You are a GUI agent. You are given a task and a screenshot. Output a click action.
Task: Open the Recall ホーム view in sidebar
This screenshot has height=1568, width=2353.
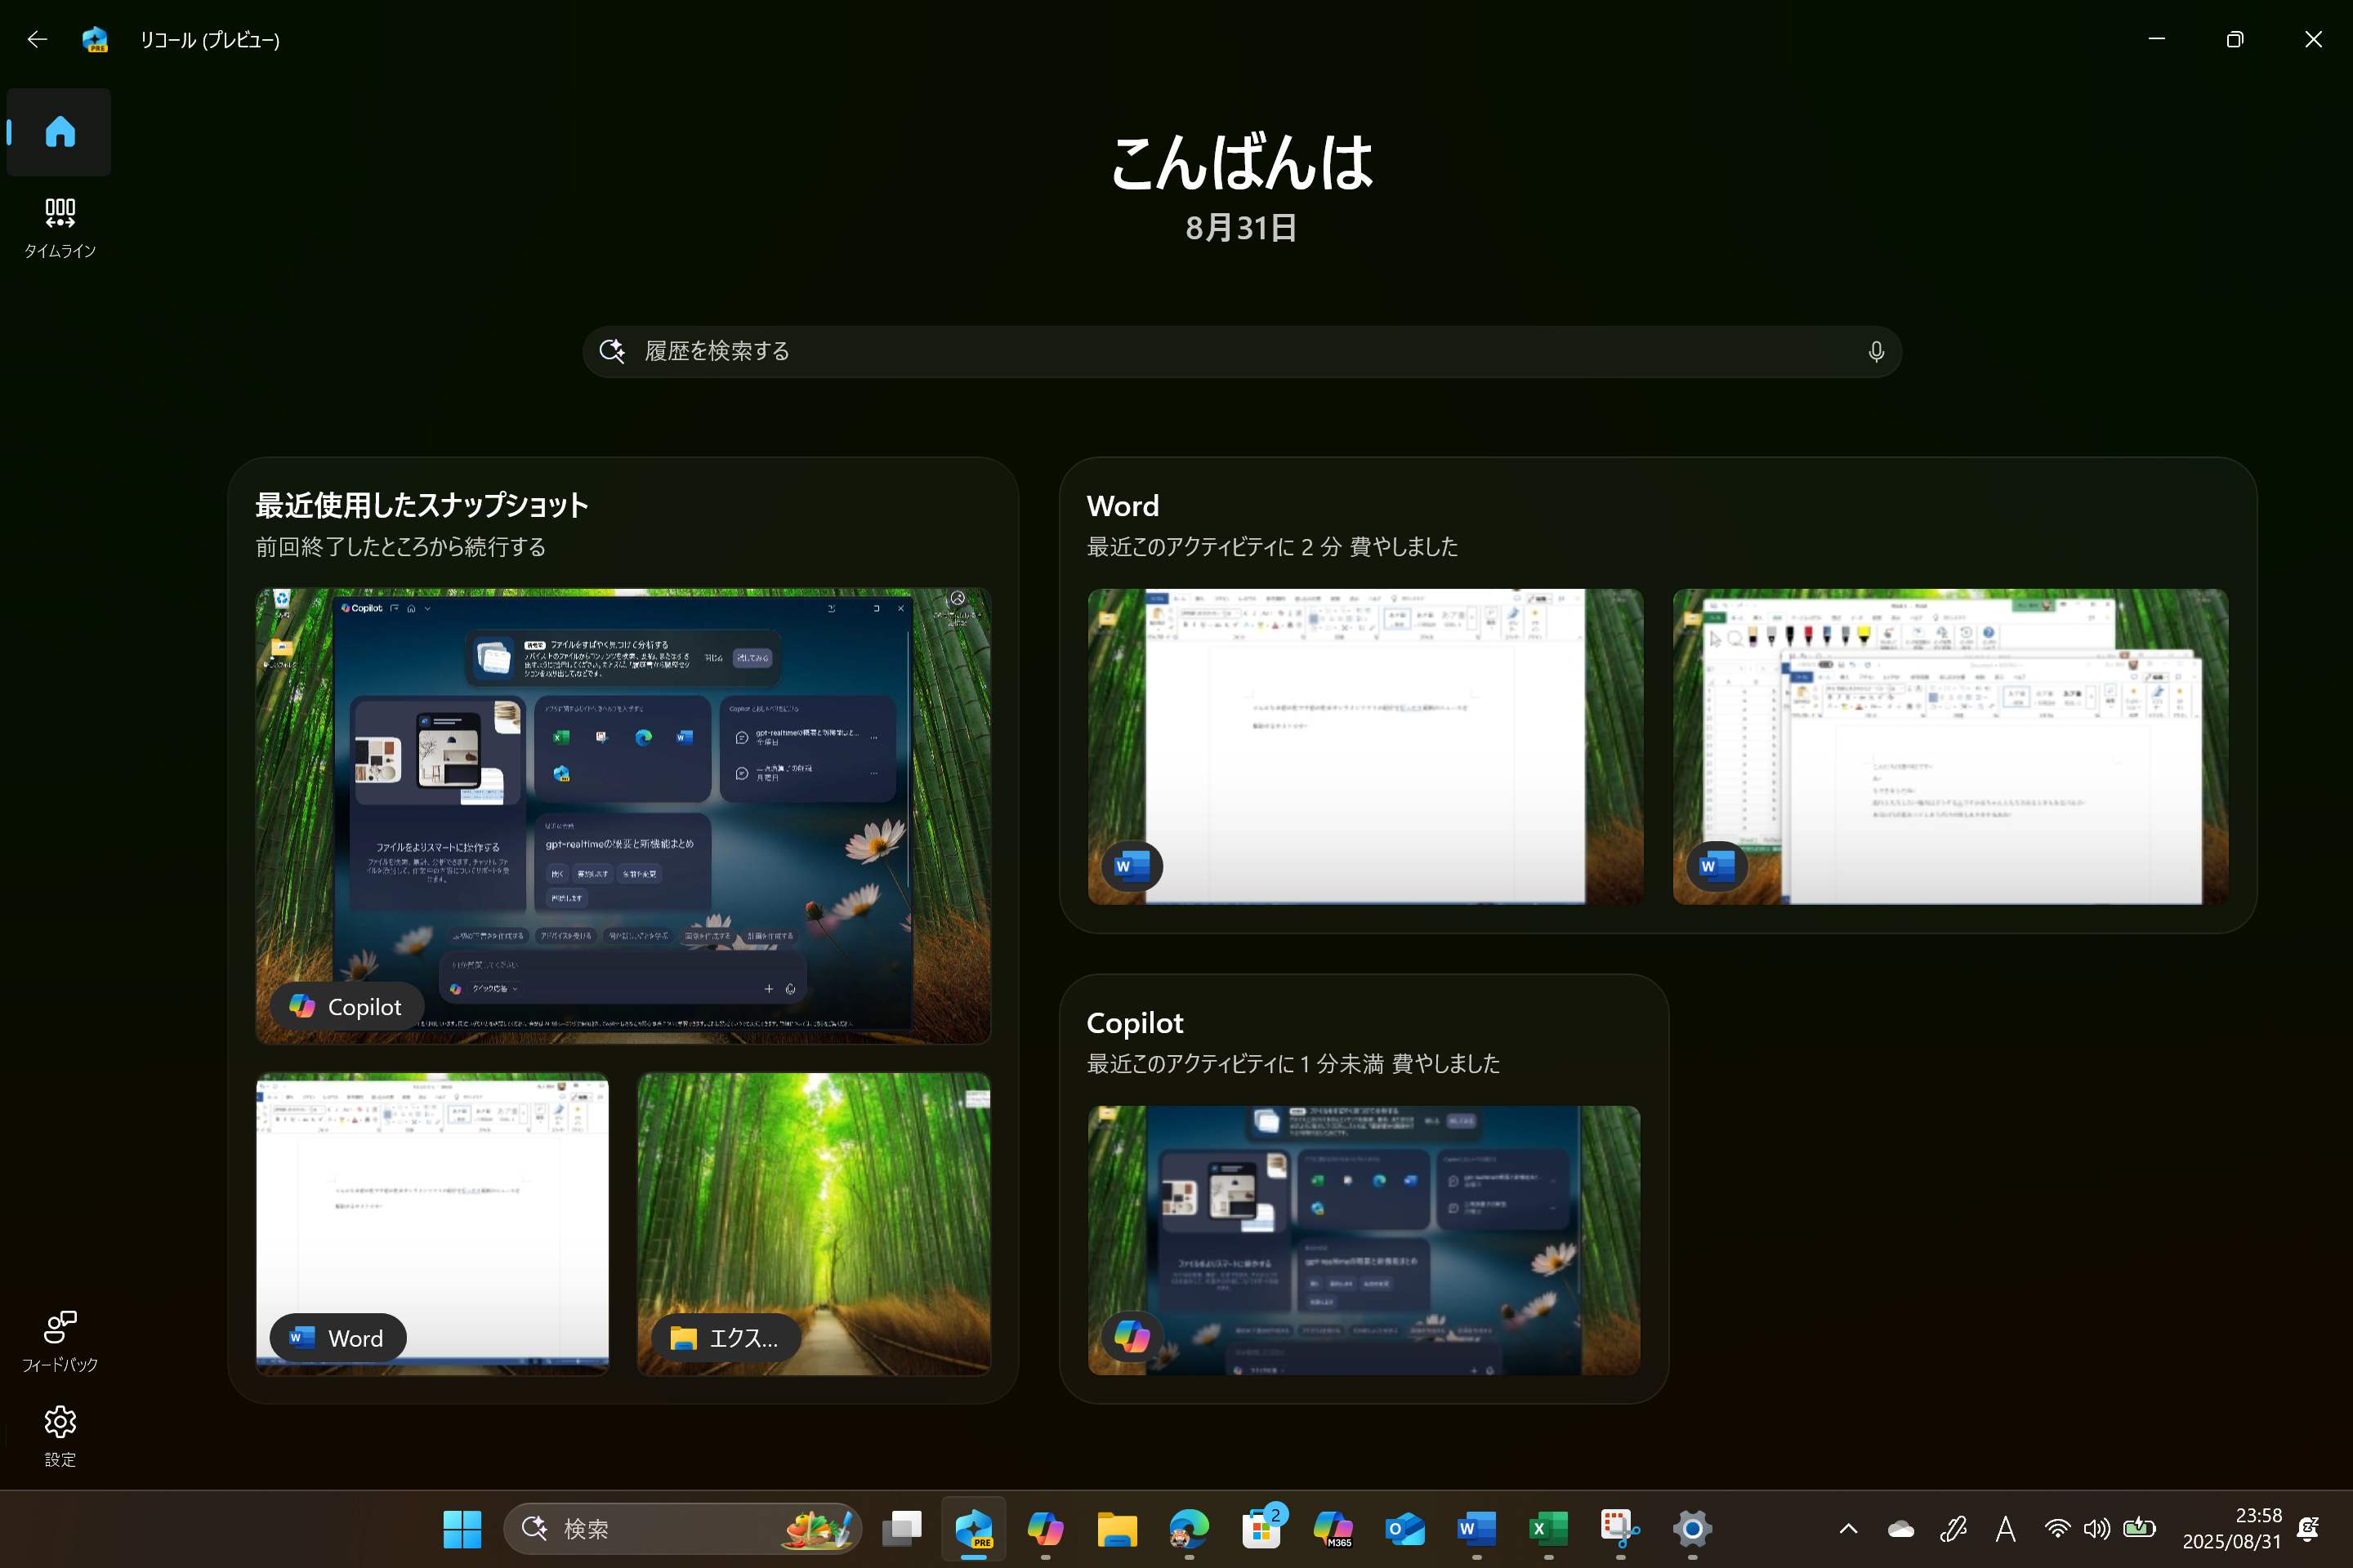pyautogui.click(x=59, y=131)
